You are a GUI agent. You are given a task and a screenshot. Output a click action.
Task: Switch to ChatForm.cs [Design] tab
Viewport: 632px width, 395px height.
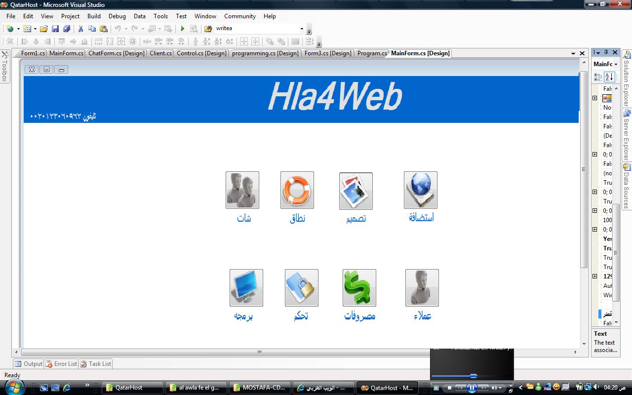click(x=116, y=53)
